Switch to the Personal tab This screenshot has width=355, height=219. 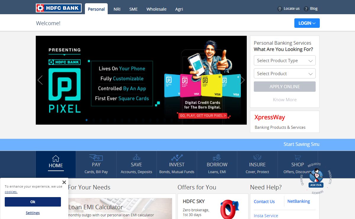[96, 9]
